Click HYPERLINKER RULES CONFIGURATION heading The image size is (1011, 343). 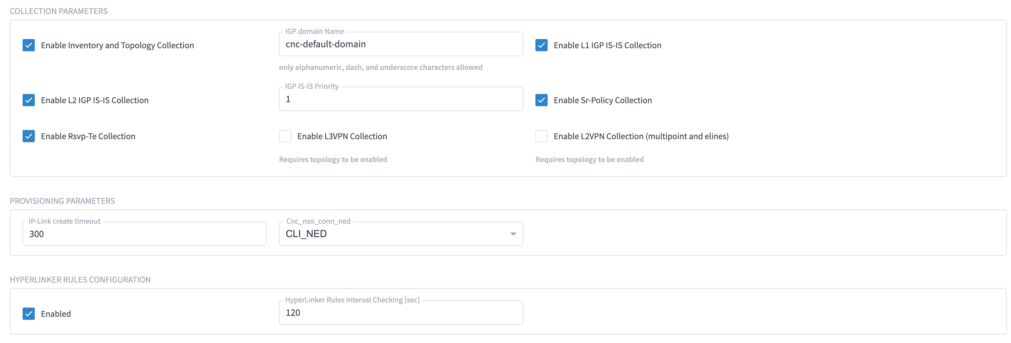tap(80, 280)
